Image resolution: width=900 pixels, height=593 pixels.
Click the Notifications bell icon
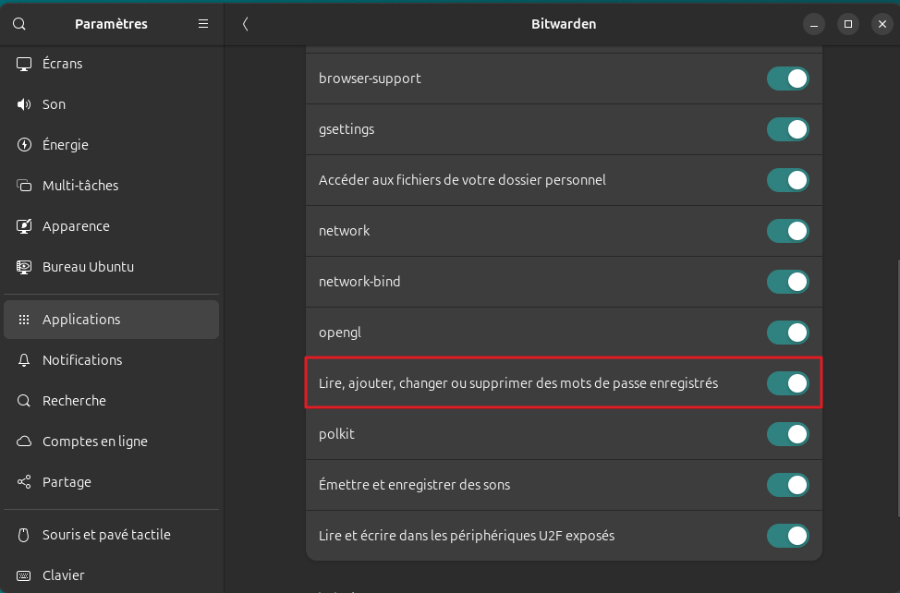point(25,360)
